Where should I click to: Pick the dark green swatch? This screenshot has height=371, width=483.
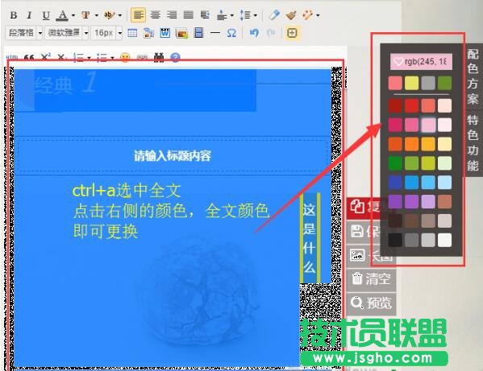(395, 163)
